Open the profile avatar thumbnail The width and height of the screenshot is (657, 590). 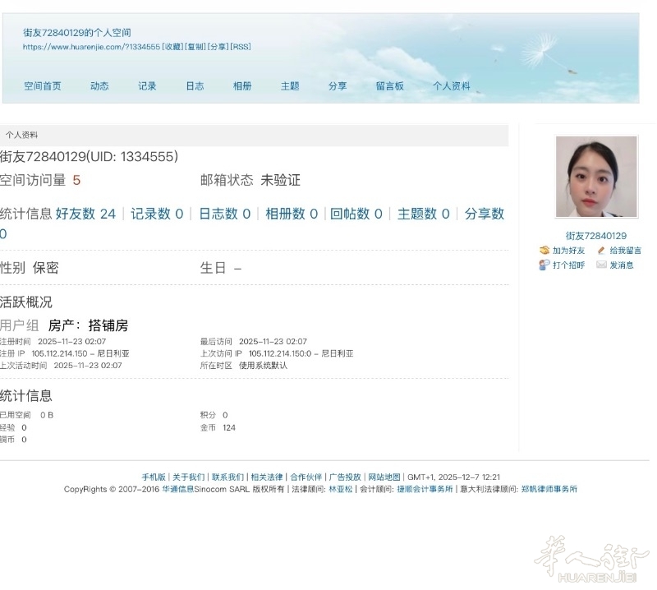coord(595,177)
